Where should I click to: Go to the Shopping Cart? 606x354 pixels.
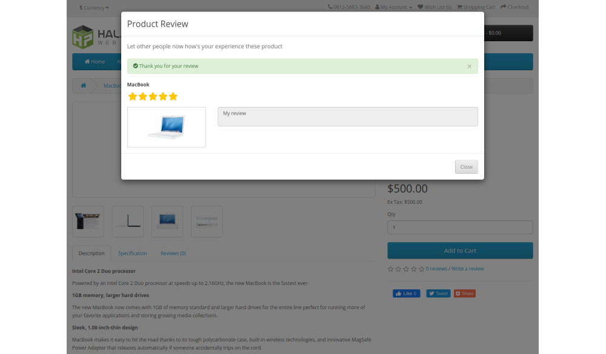[476, 7]
